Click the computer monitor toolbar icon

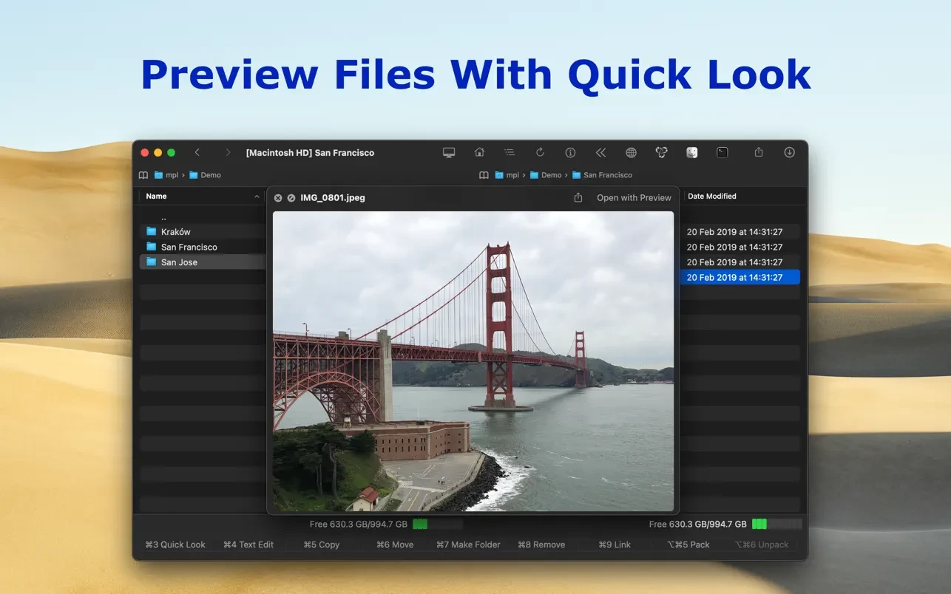pyautogui.click(x=449, y=152)
